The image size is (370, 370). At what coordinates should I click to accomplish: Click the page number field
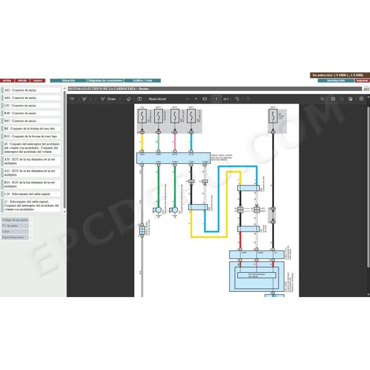tap(216, 99)
